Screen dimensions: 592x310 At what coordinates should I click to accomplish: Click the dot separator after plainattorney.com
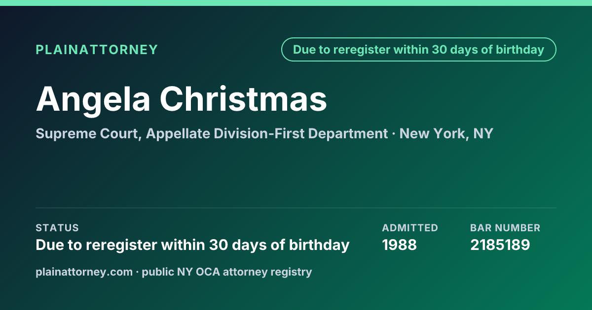pos(138,272)
